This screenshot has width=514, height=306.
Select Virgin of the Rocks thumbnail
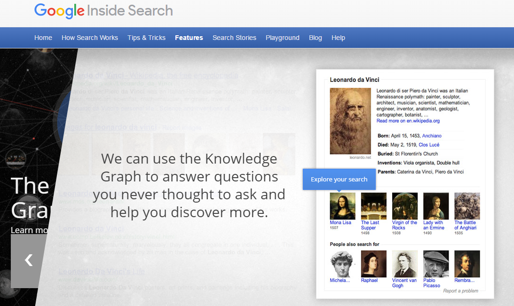[405, 206]
